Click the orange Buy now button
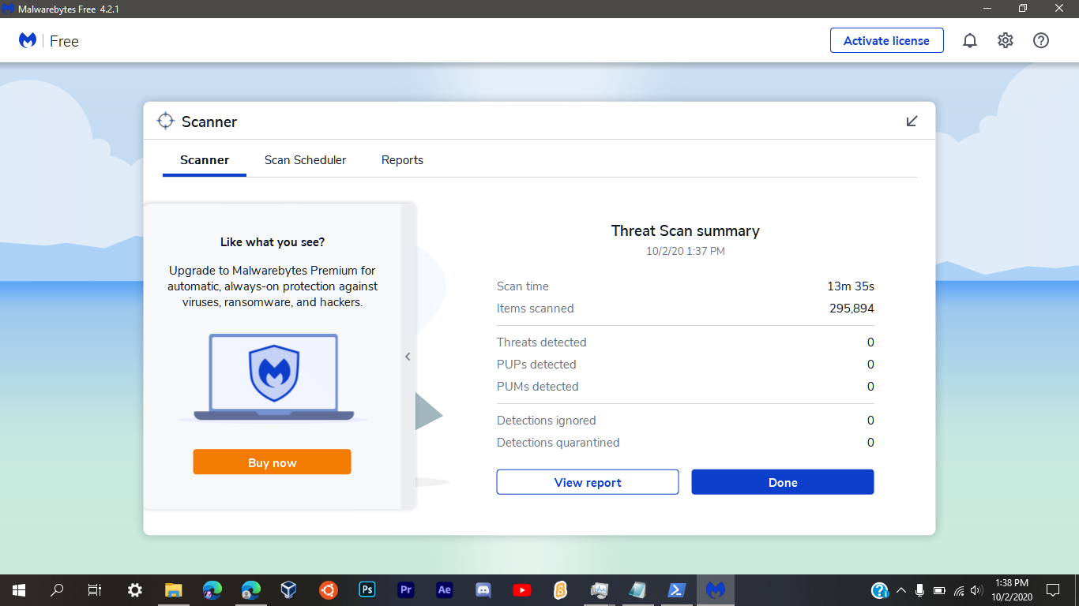This screenshot has height=606, width=1079. [x=272, y=462]
